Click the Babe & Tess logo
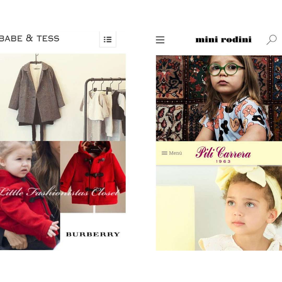The width and height of the screenshot is (282, 282). coord(30,38)
